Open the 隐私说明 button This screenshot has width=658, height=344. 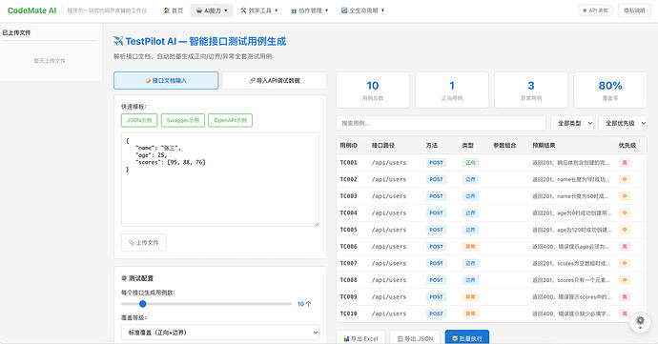634,10
